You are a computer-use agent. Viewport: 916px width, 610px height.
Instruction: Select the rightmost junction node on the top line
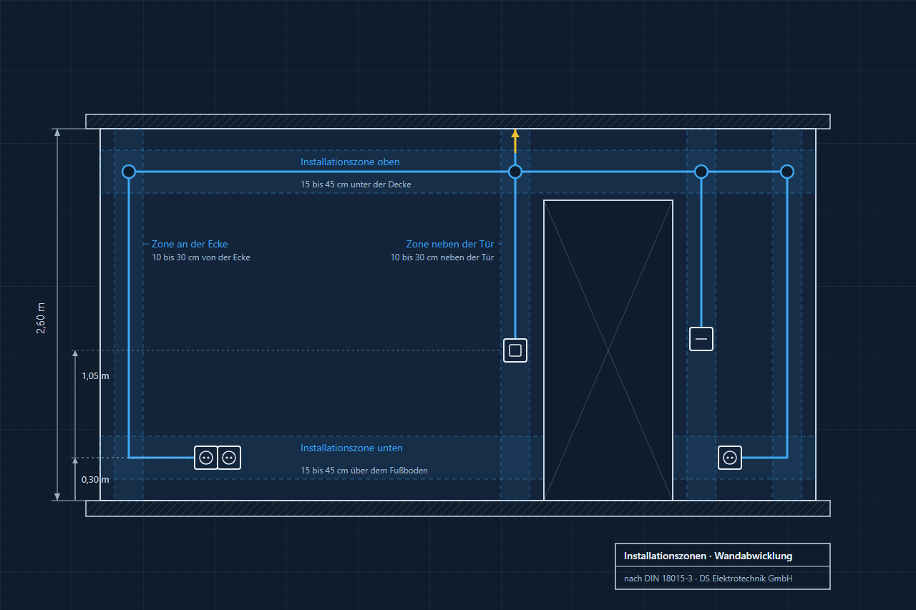click(x=787, y=172)
